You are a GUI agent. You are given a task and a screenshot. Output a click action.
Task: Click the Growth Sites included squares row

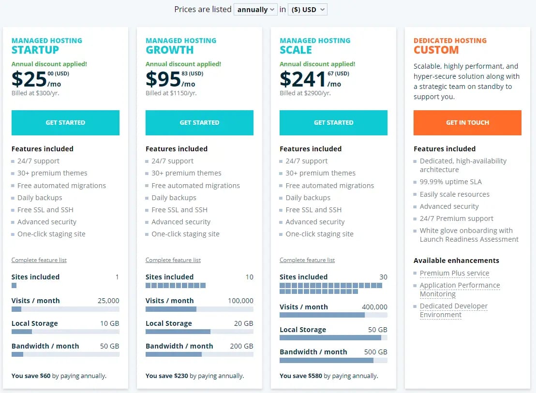point(176,286)
